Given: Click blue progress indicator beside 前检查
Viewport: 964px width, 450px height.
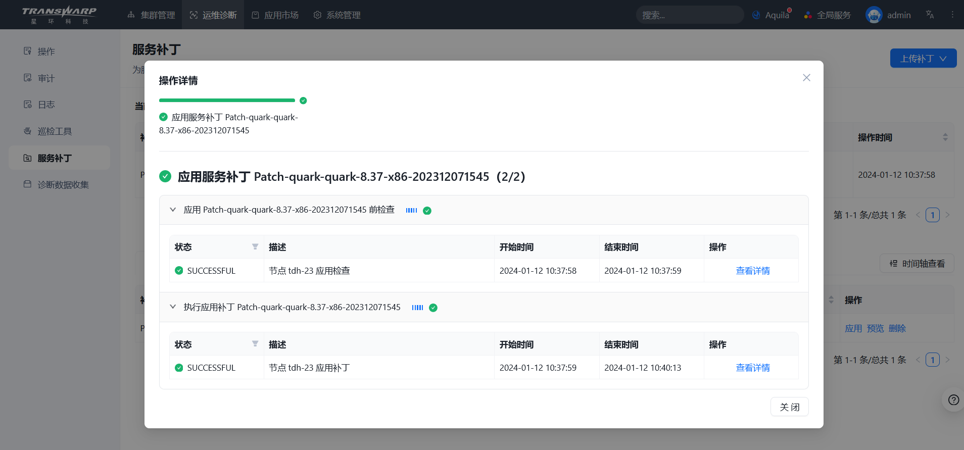Looking at the screenshot, I should [x=411, y=210].
